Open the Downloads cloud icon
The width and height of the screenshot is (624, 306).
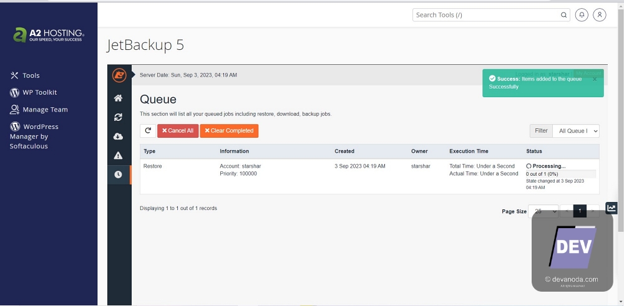click(118, 136)
